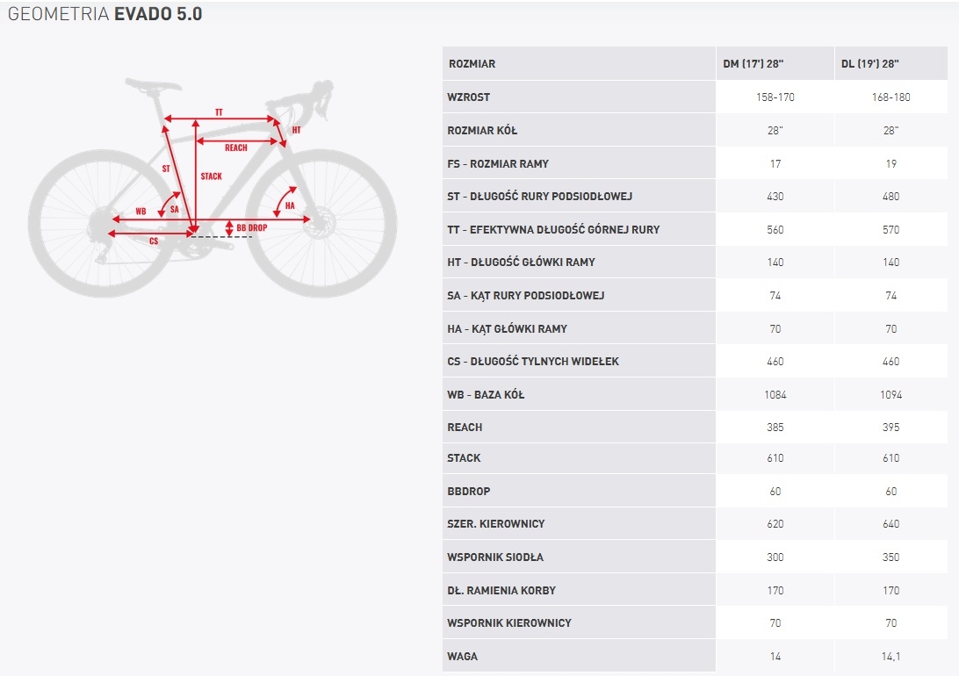
Task: Click the HA angle label in the diagram
Action: click(290, 206)
